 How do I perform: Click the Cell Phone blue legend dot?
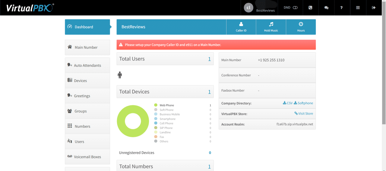point(156,123)
